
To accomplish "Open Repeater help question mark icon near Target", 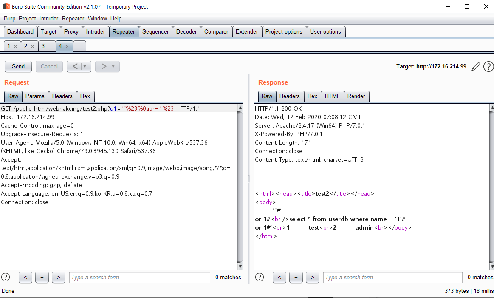I will click(x=488, y=67).
